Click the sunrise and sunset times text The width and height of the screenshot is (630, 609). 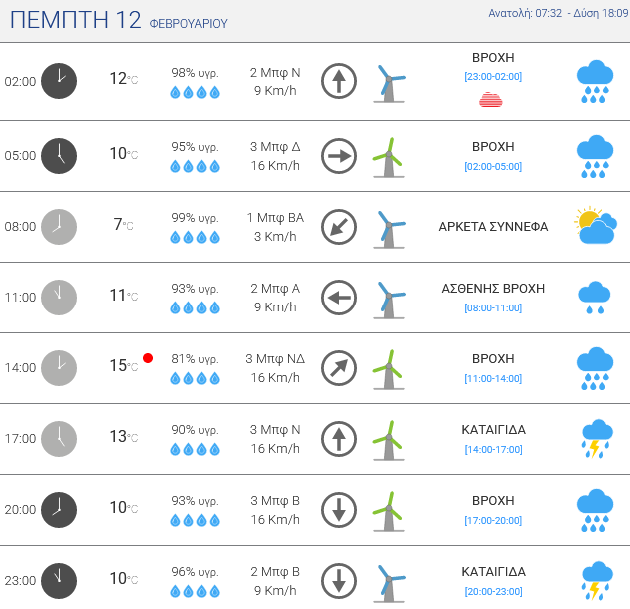557,13
